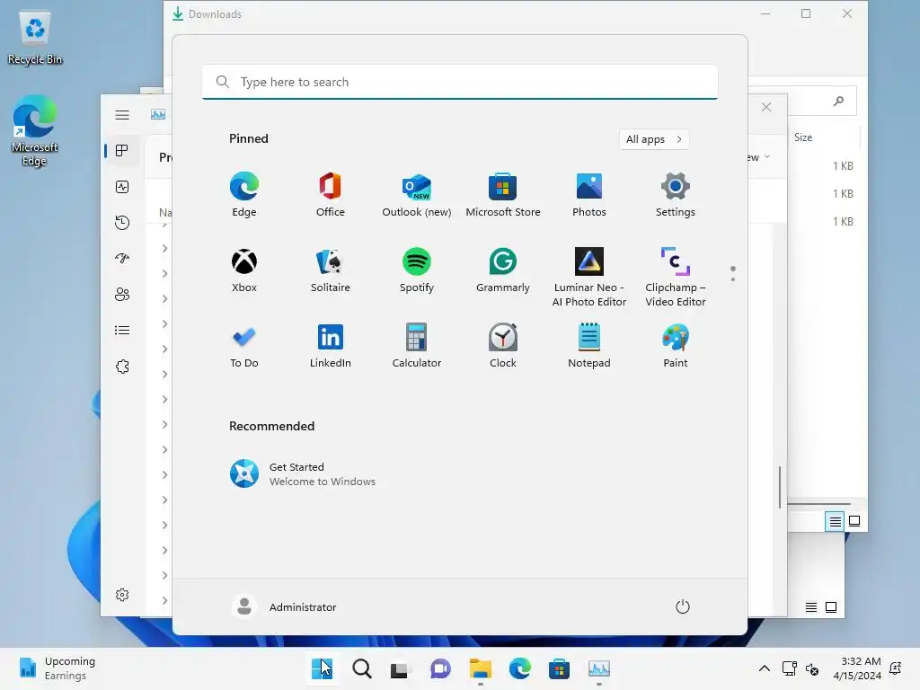Open Clipchamp Video Editor

point(676,277)
